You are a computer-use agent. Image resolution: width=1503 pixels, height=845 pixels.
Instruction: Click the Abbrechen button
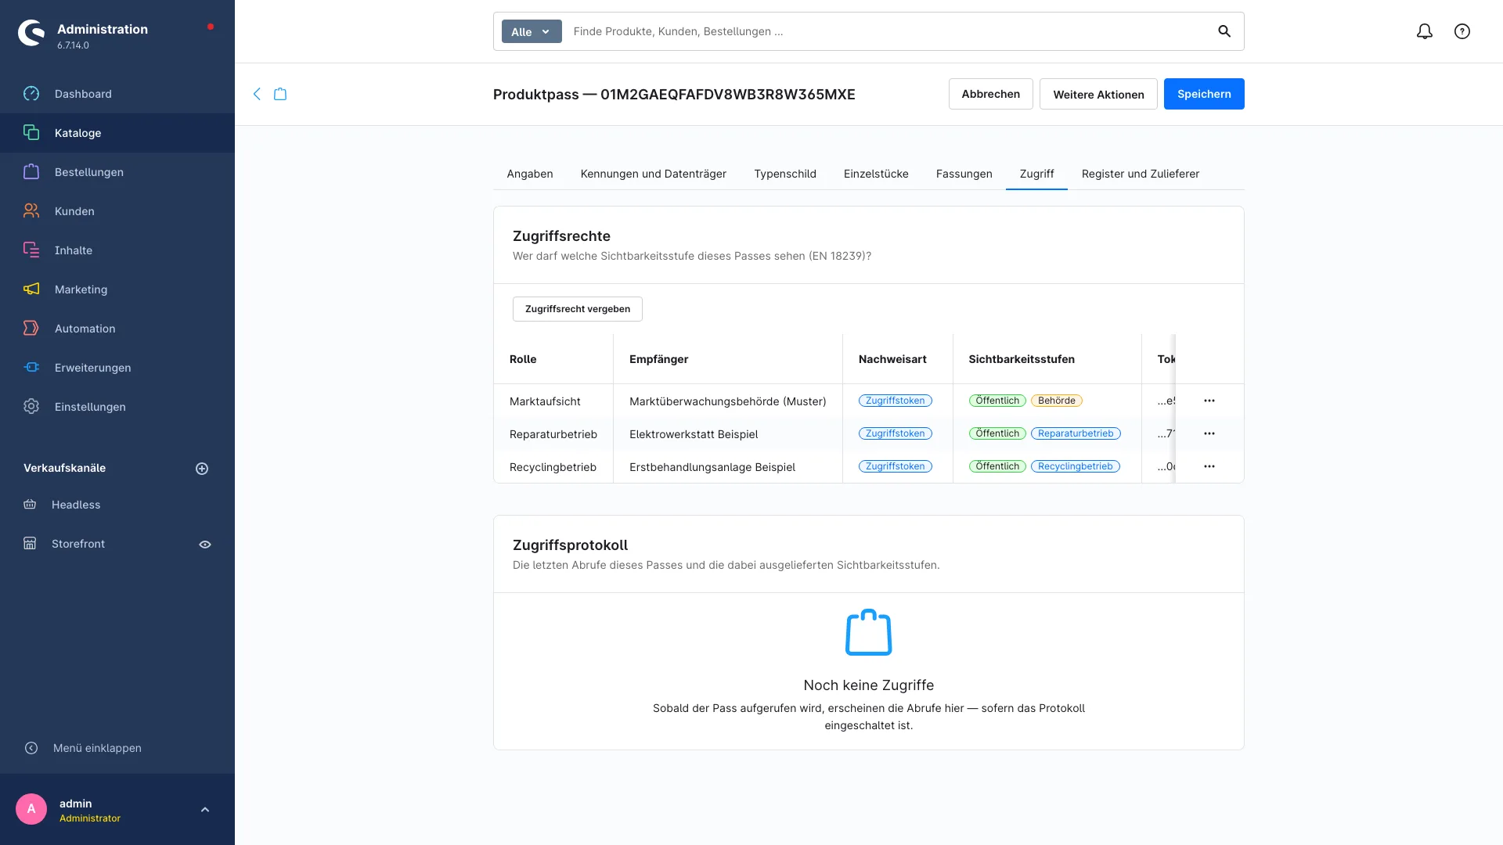(x=991, y=94)
